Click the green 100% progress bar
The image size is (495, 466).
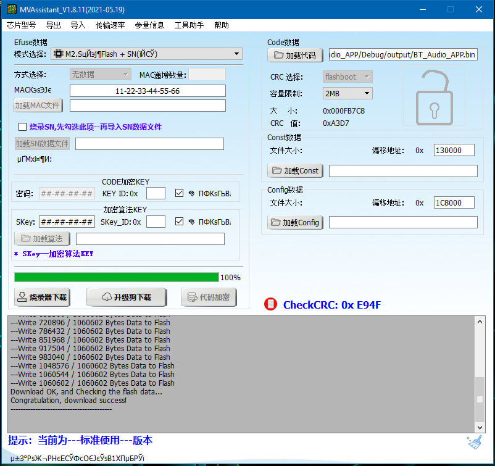[116, 277]
